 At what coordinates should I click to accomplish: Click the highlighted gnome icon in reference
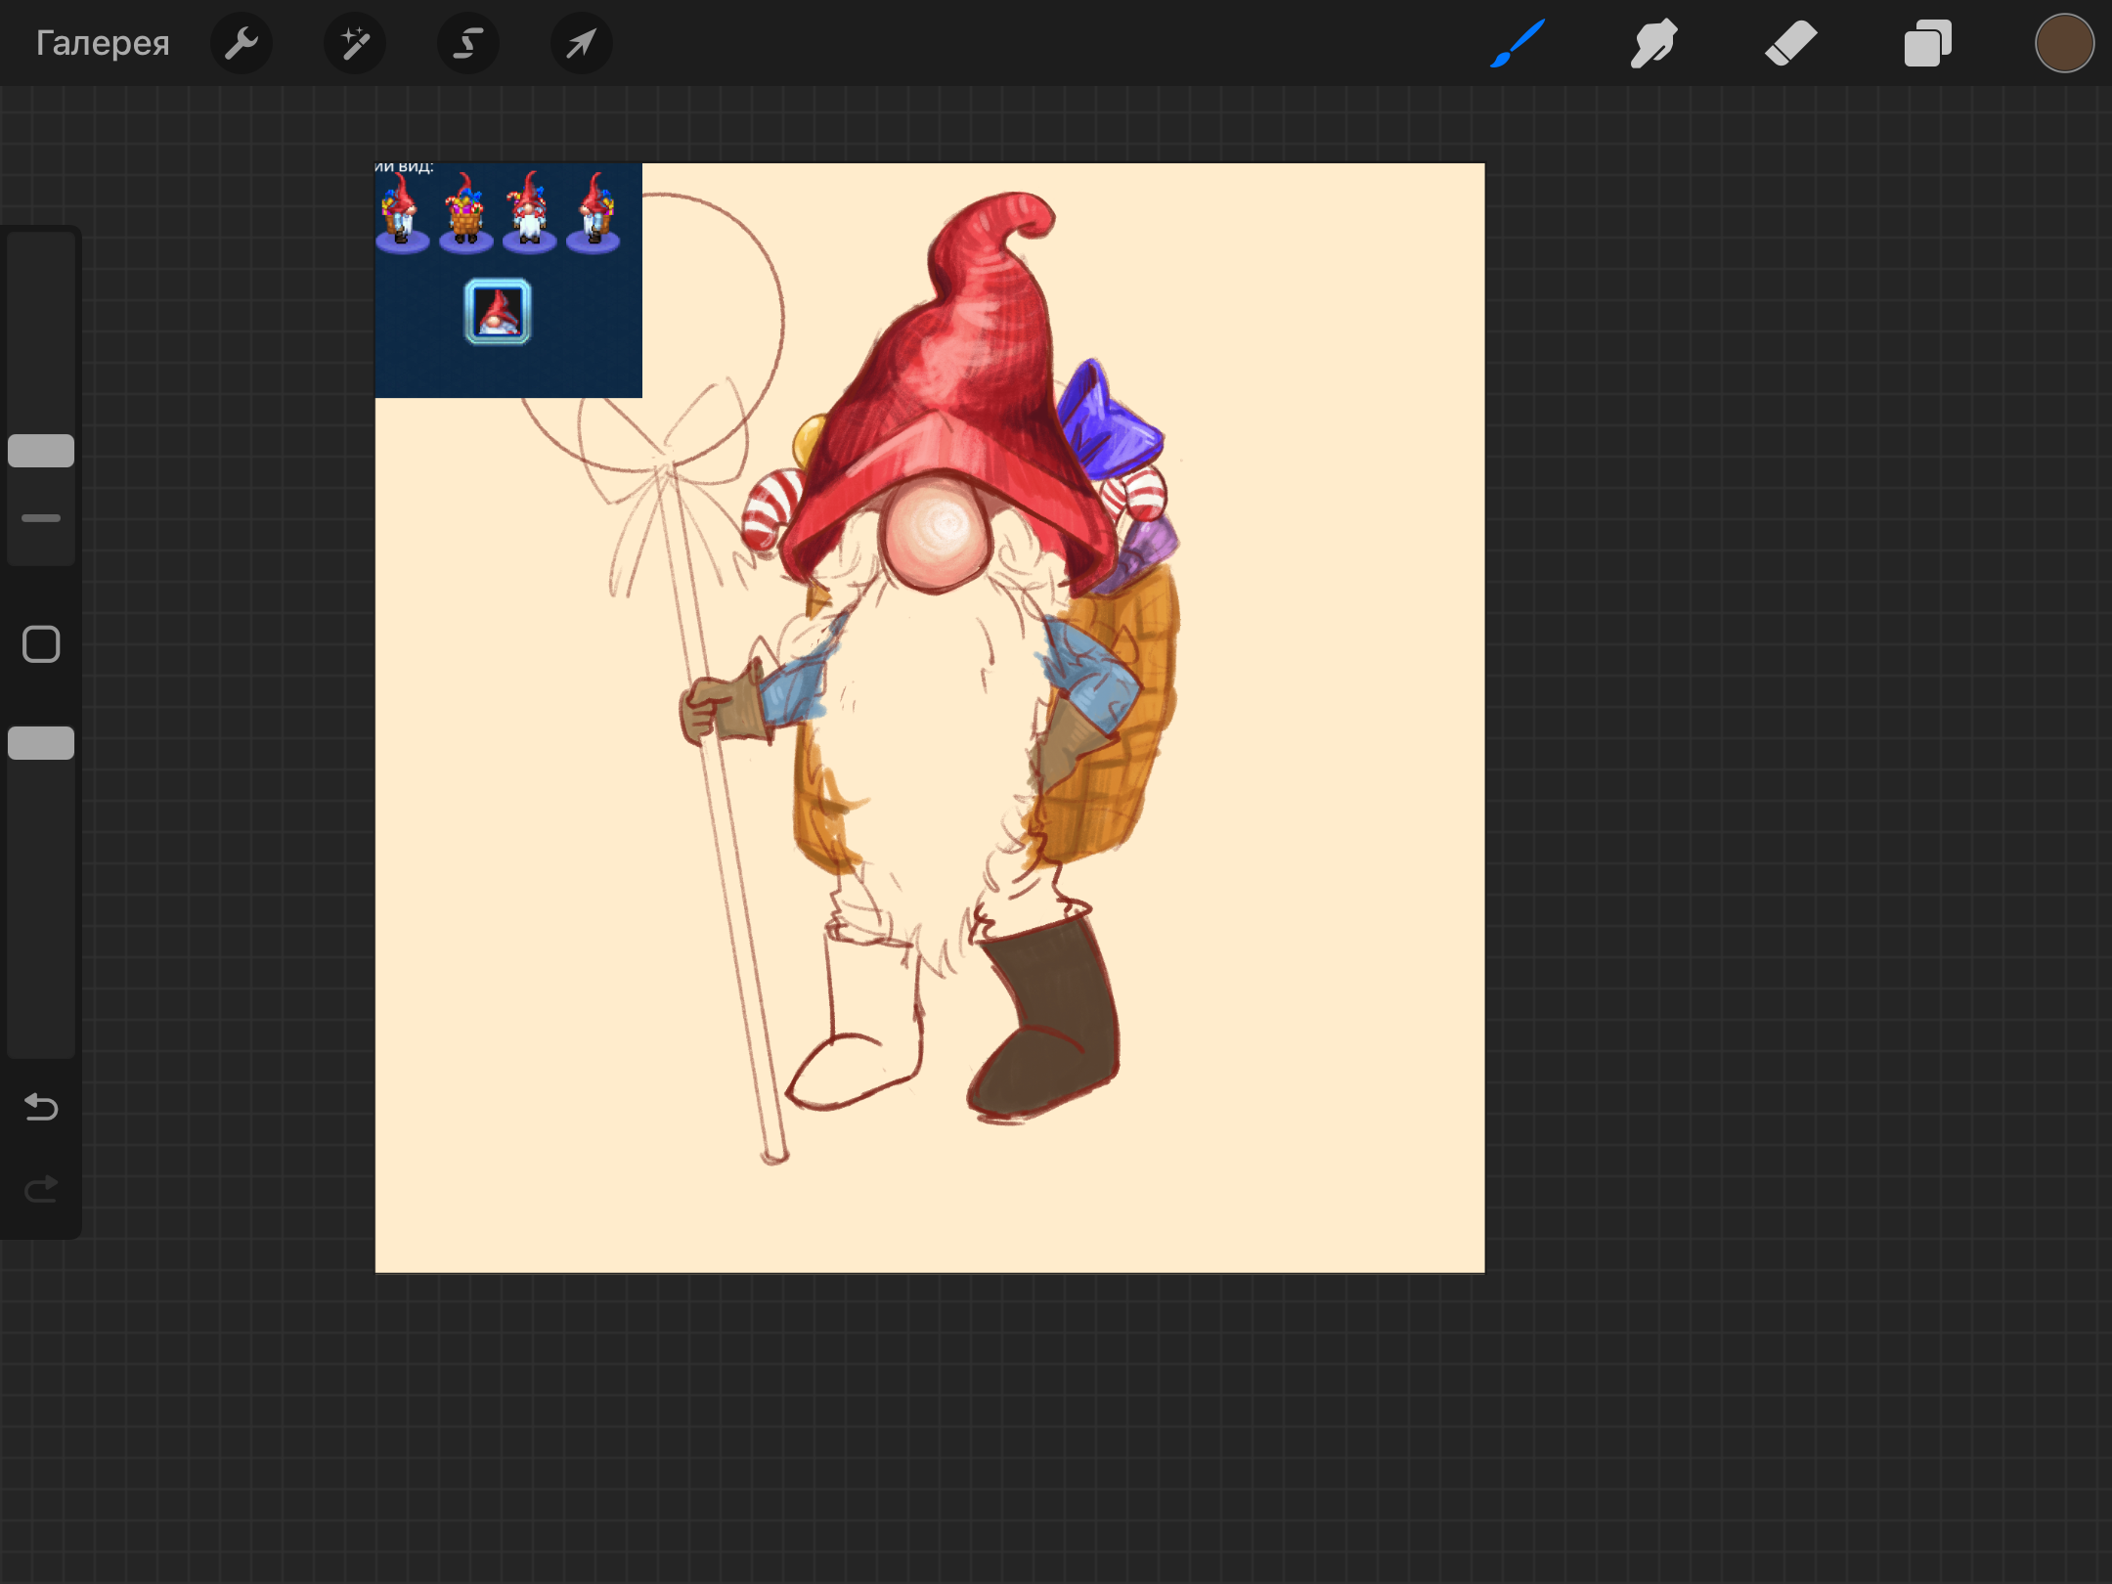click(498, 312)
